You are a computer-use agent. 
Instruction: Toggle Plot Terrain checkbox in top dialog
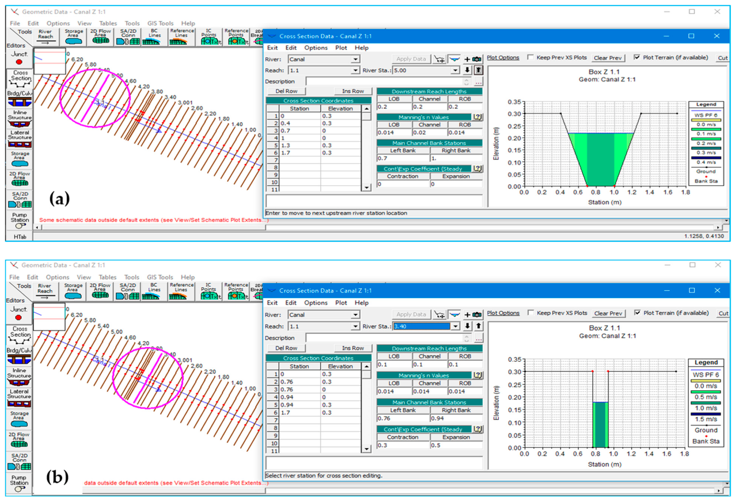(637, 57)
